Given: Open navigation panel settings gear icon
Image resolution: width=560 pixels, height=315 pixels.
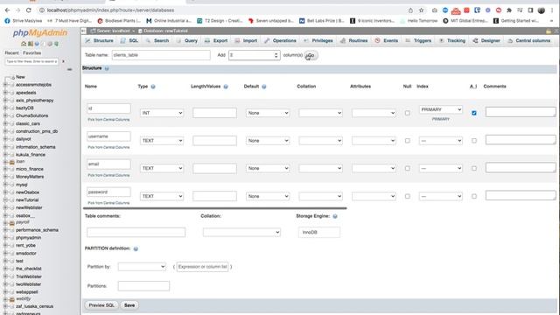Looking at the screenshot, I should tap(50, 44).
